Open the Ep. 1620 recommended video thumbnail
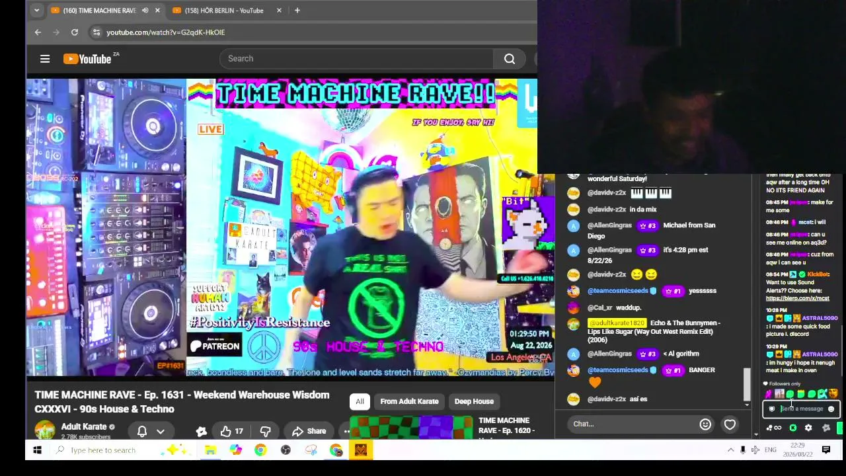 coord(411,427)
